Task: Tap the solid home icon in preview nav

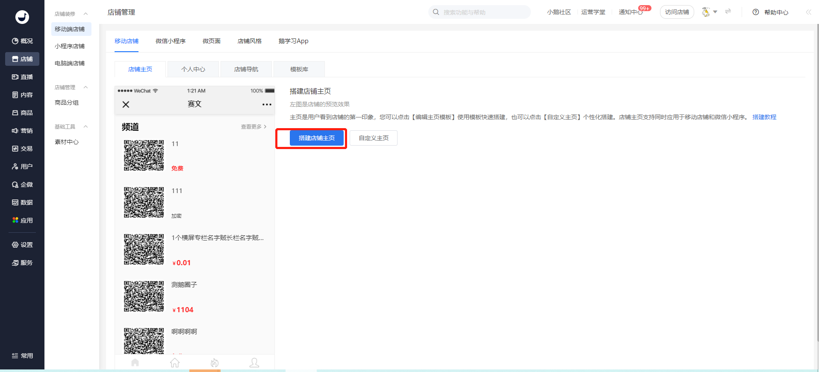Action: point(135,363)
